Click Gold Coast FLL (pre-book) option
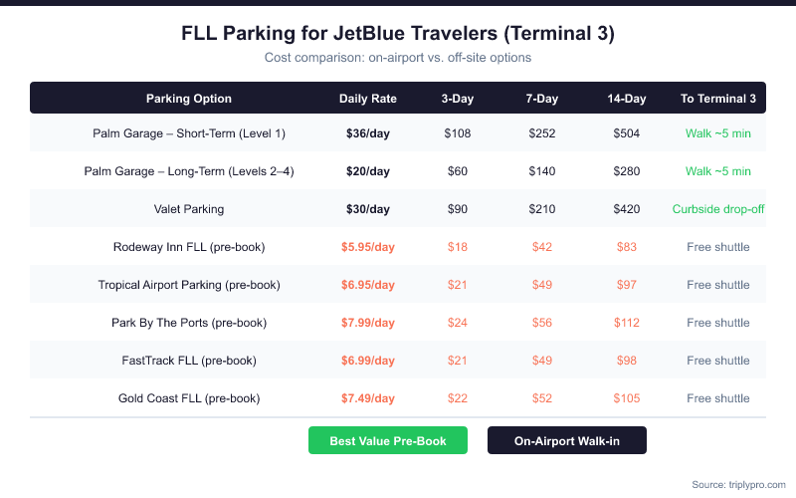Screen dimensions: 796x498 tap(189, 398)
